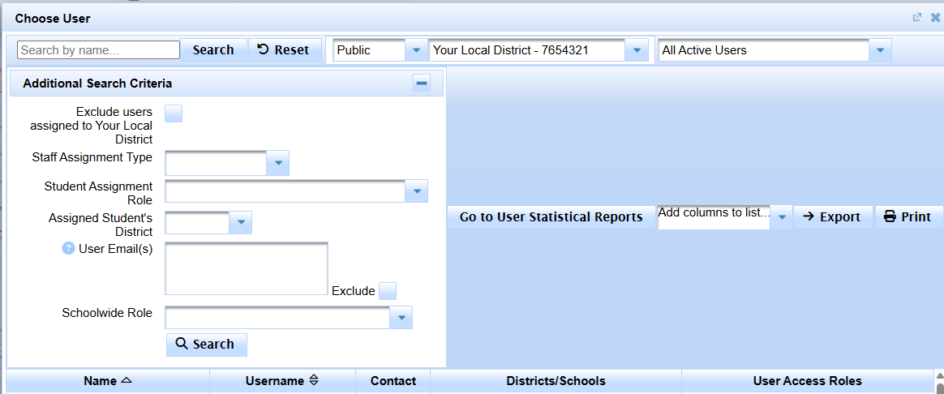Click the Search button with magnifier icon

pyautogui.click(x=207, y=345)
